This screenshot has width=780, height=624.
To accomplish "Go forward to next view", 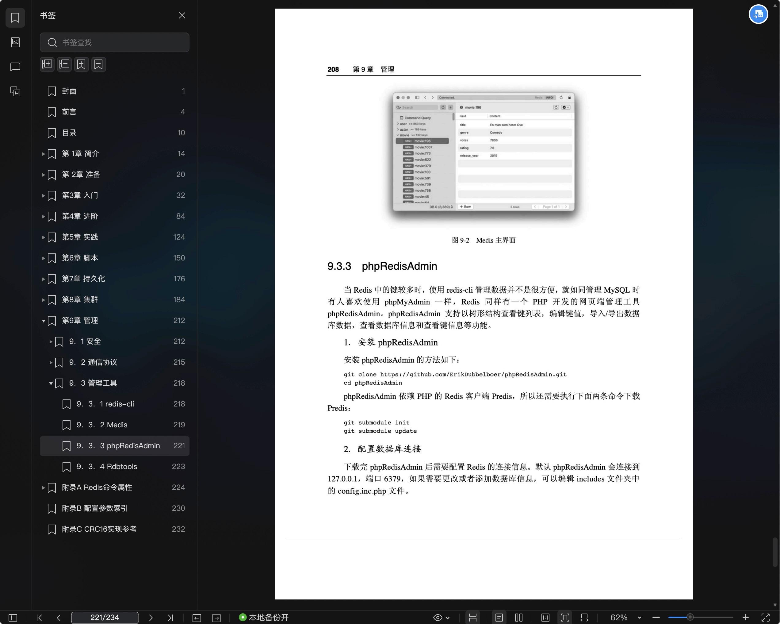I will (x=216, y=618).
